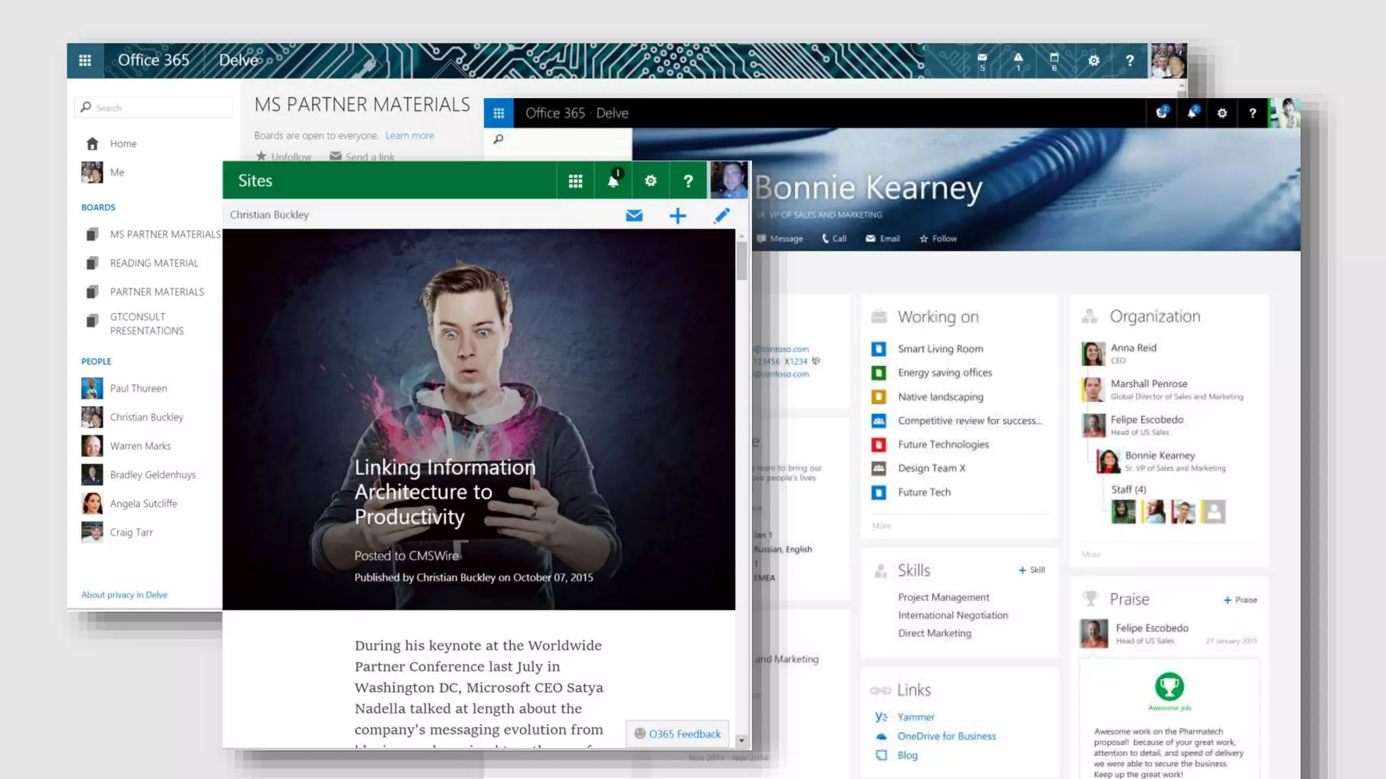This screenshot has width=1386, height=779.
Task: Add a skill with + Skill
Action: [x=1031, y=570]
